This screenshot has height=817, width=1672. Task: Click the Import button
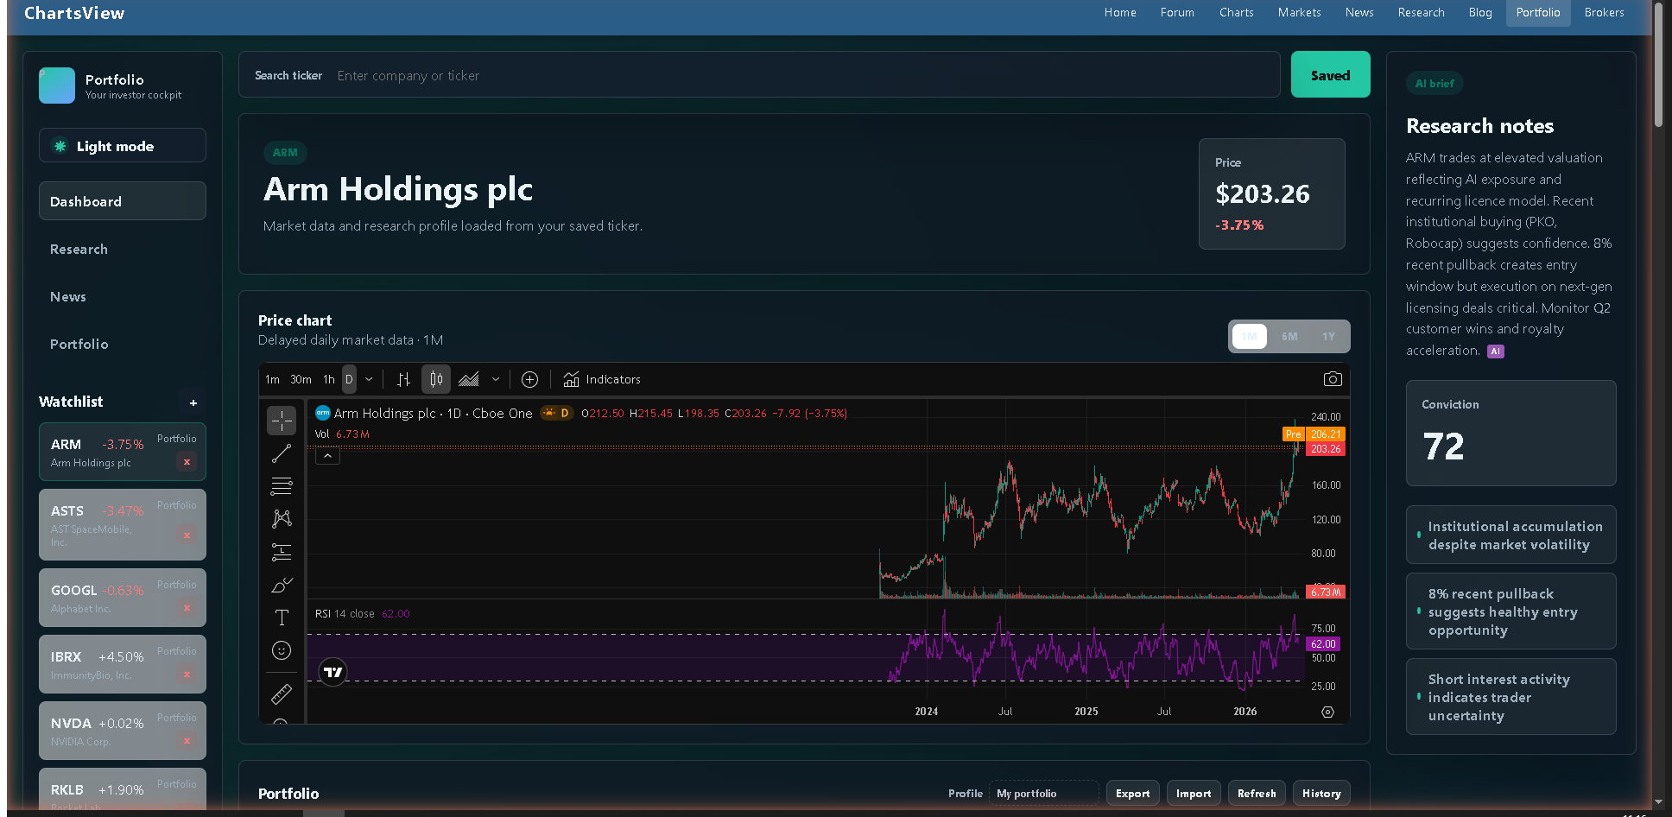click(1194, 794)
